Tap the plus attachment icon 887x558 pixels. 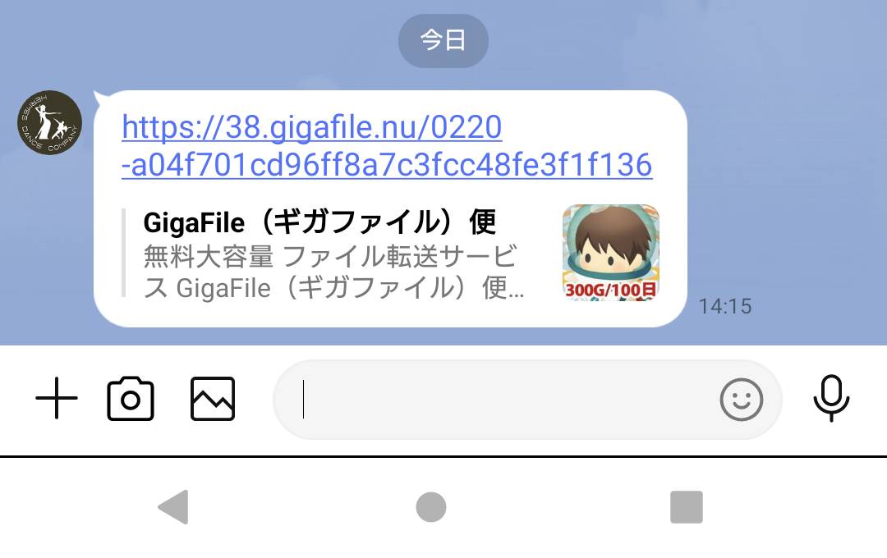[56, 399]
